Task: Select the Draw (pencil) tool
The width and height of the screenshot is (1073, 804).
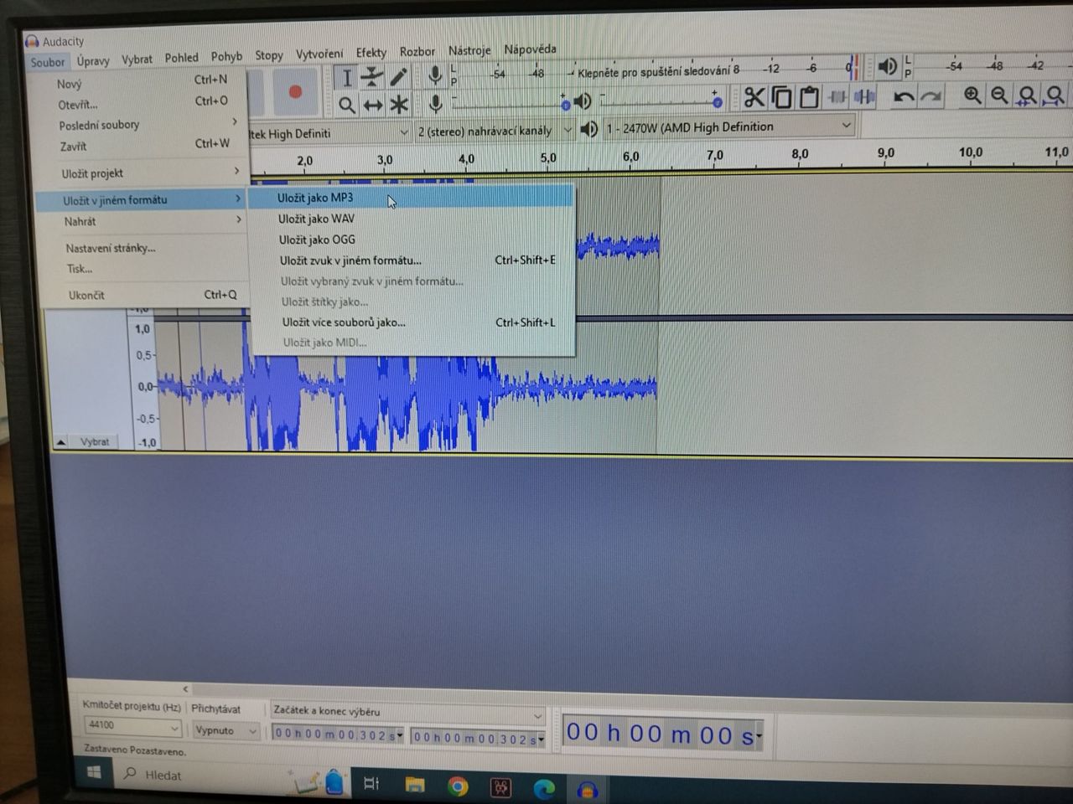Action: (399, 77)
